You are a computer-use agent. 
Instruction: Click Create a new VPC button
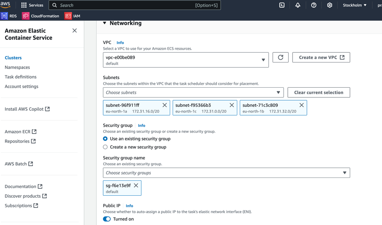(x=321, y=57)
